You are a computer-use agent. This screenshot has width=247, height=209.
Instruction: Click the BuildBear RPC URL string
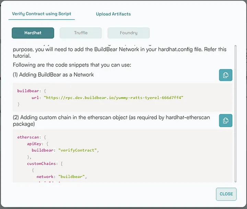(x=114, y=98)
